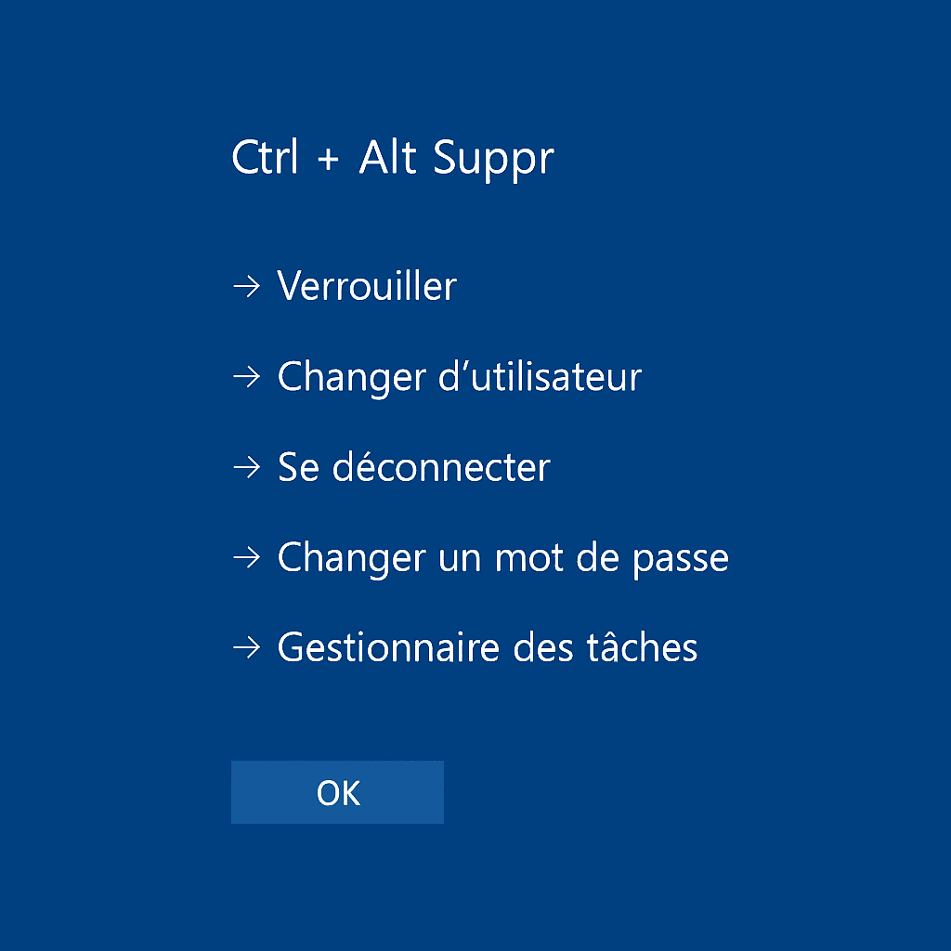This screenshot has height=951, width=951.
Task: Select the topmost arrow icon in the list
Action: pyautogui.click(x=246, y=286)
